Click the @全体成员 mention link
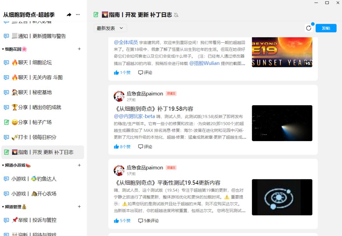The image size is (342, 236). pos(126,42)
